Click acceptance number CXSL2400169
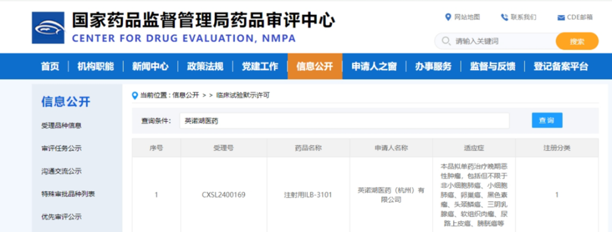 (224, 195)
